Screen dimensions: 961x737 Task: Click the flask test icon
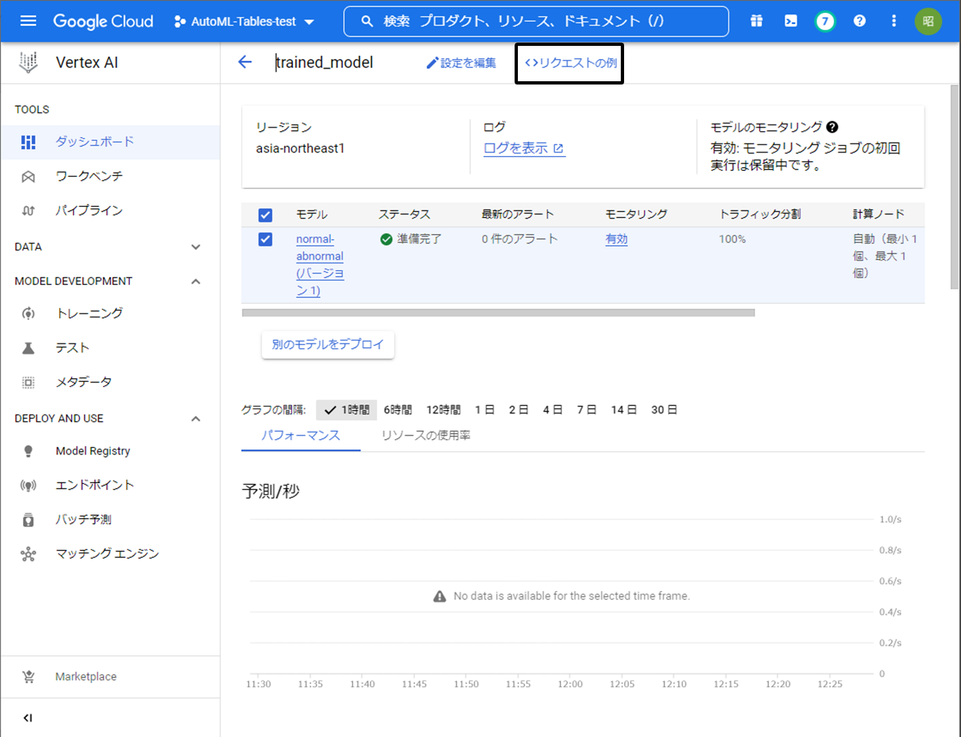tap(28, 348)
